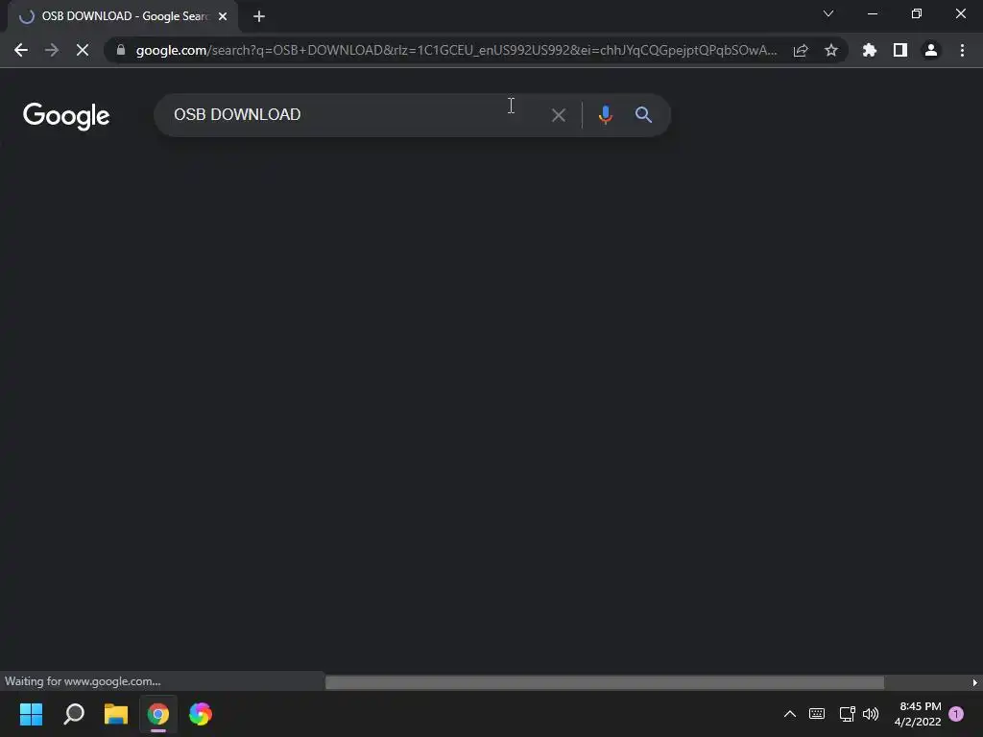
Task: Click inside the OSB DOWNLOAD search field
Action: tap(351, 115)
